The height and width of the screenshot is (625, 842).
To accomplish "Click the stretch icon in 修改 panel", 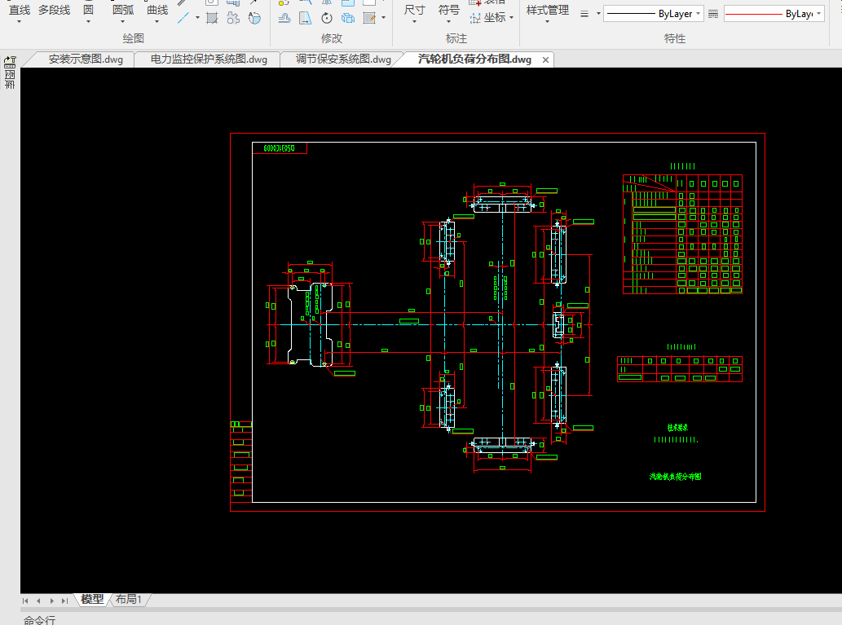I will (x=306, y=18).
